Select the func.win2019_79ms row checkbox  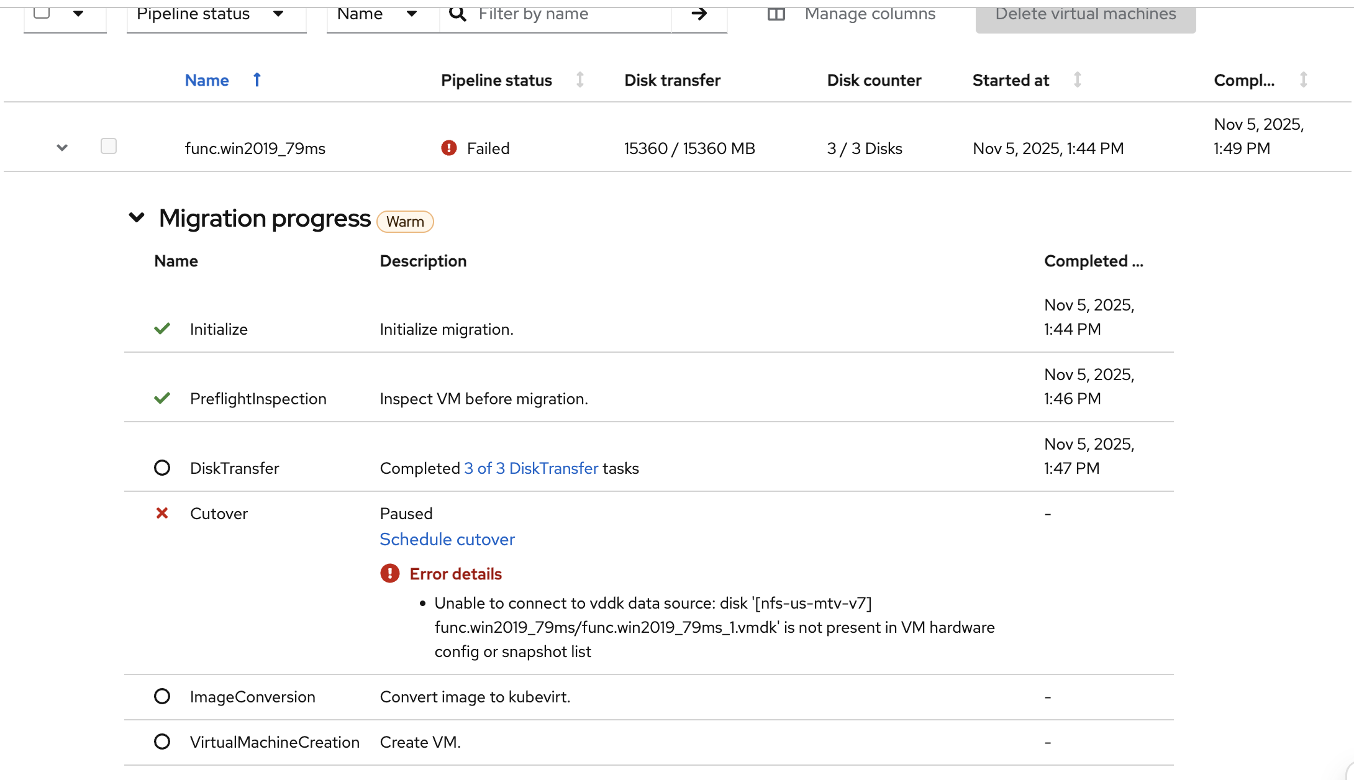tap(109, 146)
